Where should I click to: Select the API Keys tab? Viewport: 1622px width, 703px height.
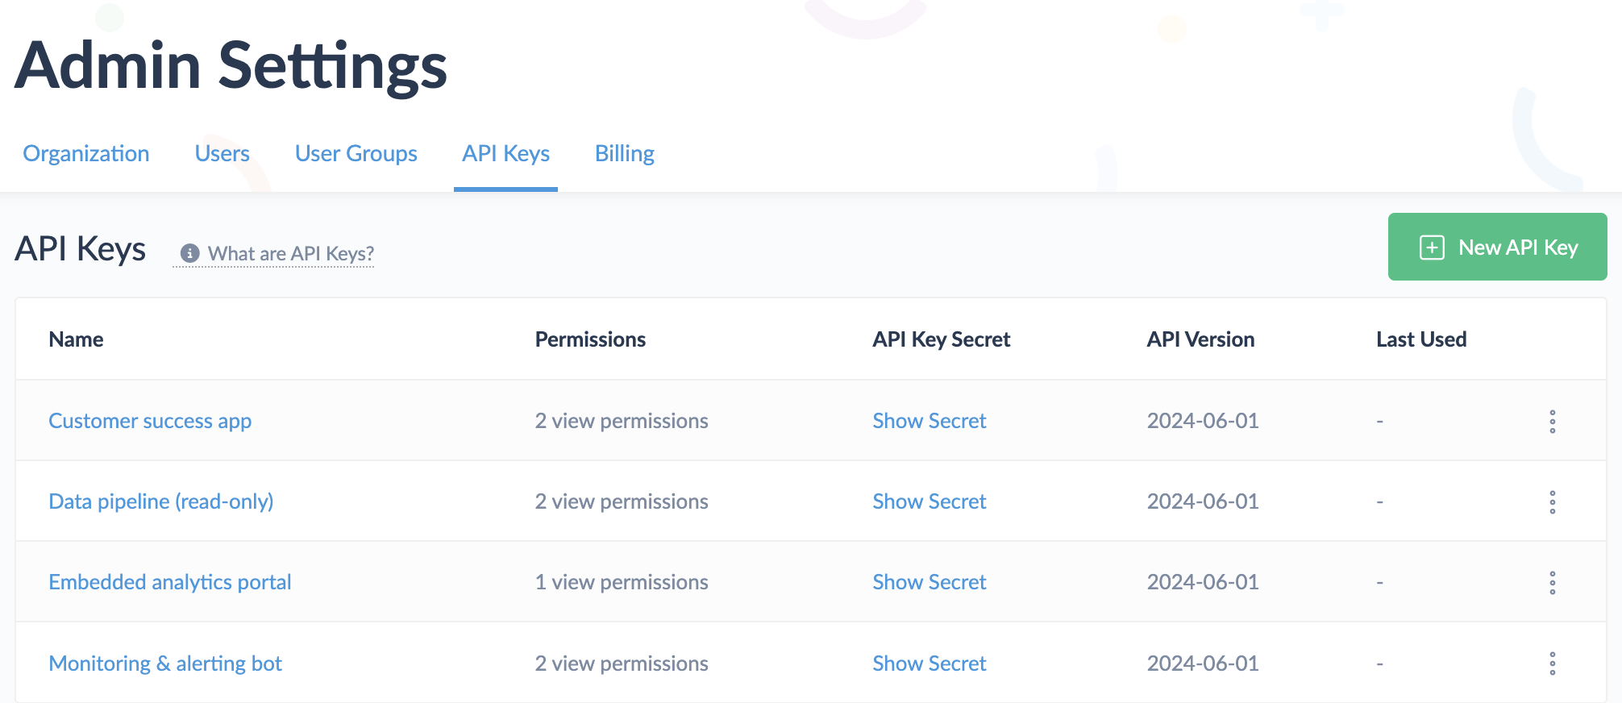505,153
